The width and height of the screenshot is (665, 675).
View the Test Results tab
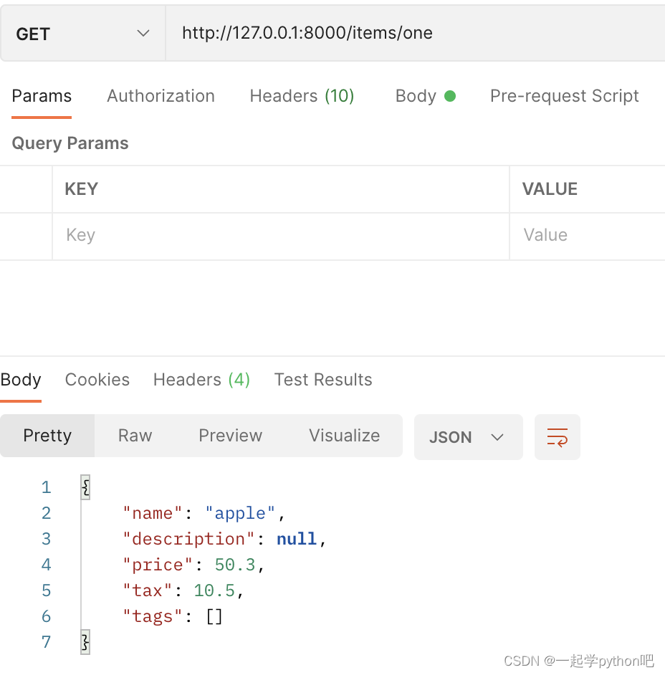(323, 380)
